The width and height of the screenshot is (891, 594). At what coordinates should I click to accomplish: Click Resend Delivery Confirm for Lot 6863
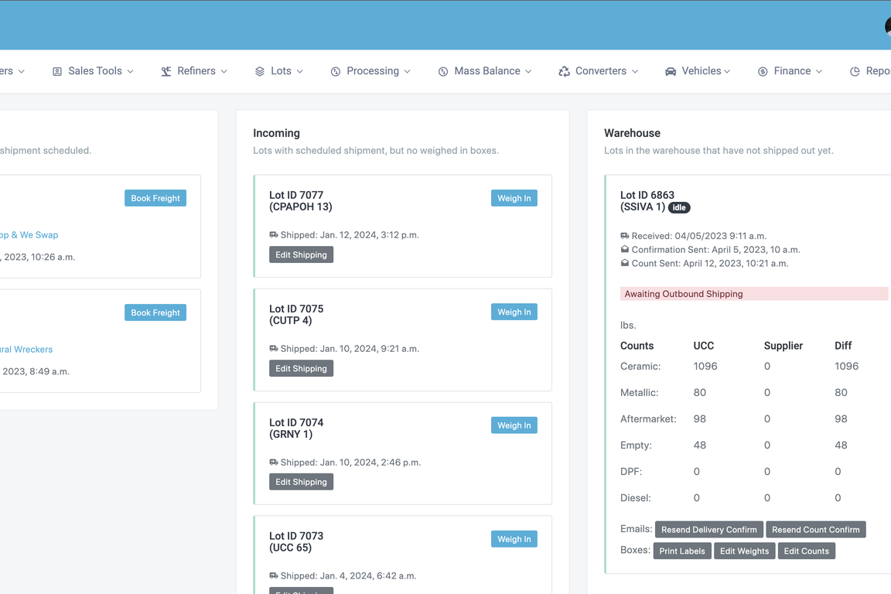(708, 529)
